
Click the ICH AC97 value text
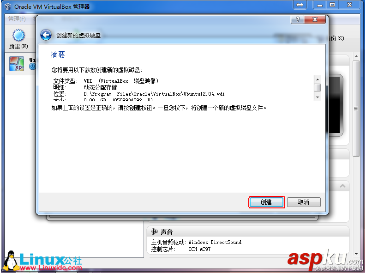199,249
